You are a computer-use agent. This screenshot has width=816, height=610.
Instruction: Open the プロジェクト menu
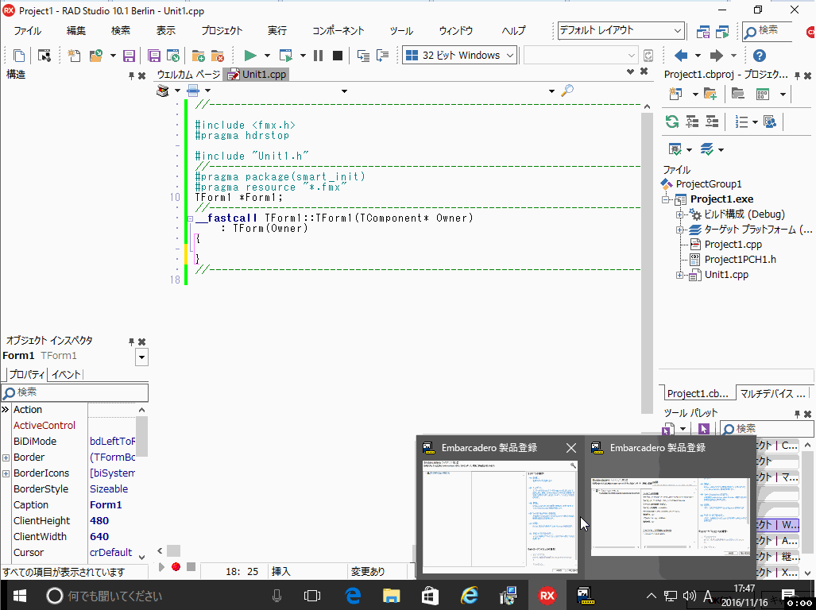pyautogui.click(x=221, y=30)
